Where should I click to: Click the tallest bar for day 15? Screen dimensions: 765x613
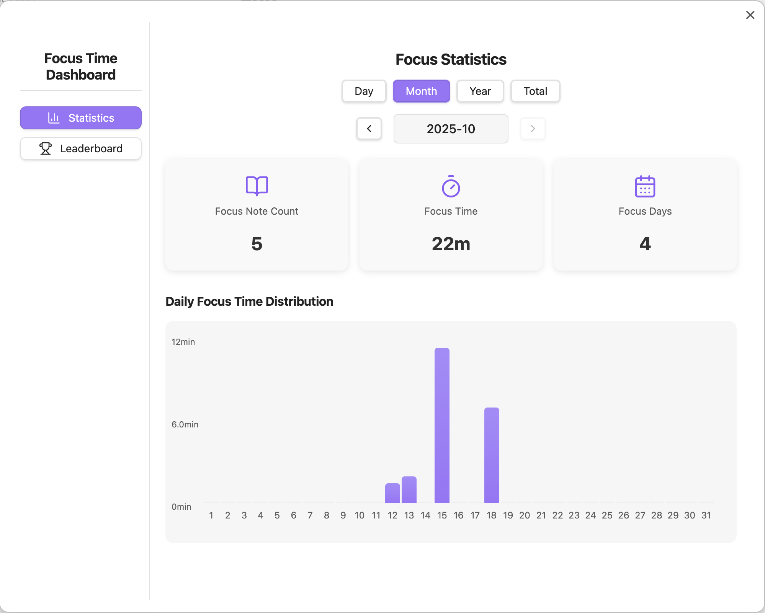click(x=442, y=425)
